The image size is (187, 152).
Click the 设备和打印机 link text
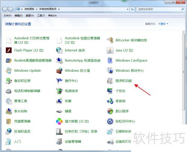(123, 142)
